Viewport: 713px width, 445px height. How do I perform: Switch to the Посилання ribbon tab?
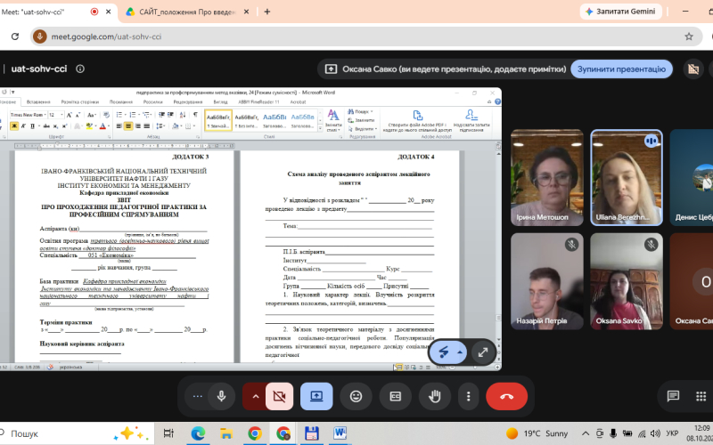coord(121,101)
